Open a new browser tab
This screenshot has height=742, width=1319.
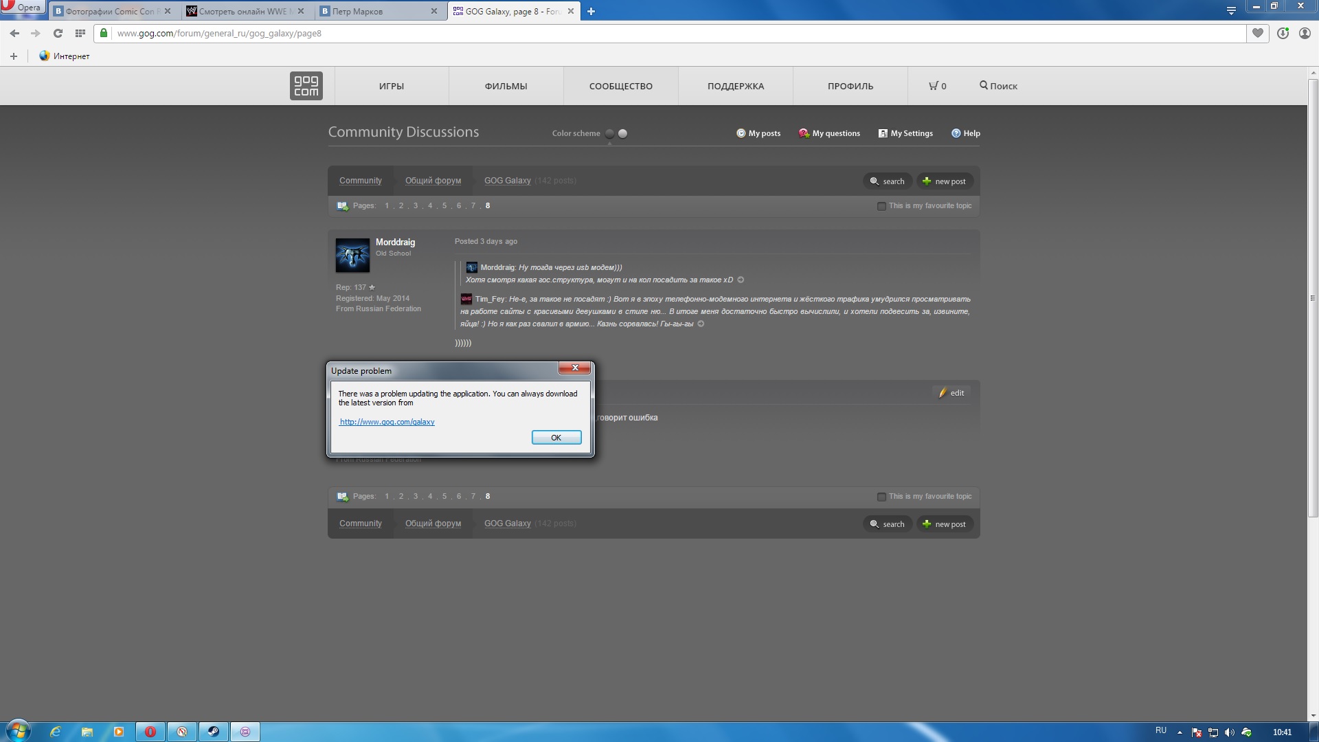pyautogui.click(x=591, y=11)
